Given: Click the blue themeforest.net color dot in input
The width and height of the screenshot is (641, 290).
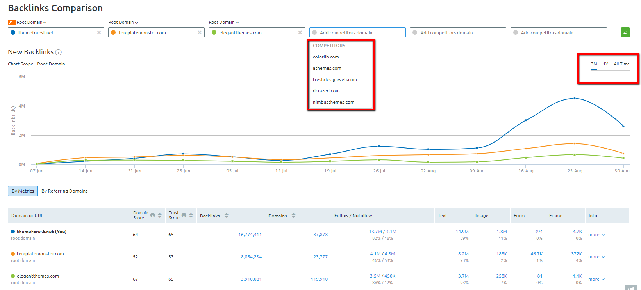Looking at the screenshot, I should pos(13,32).
